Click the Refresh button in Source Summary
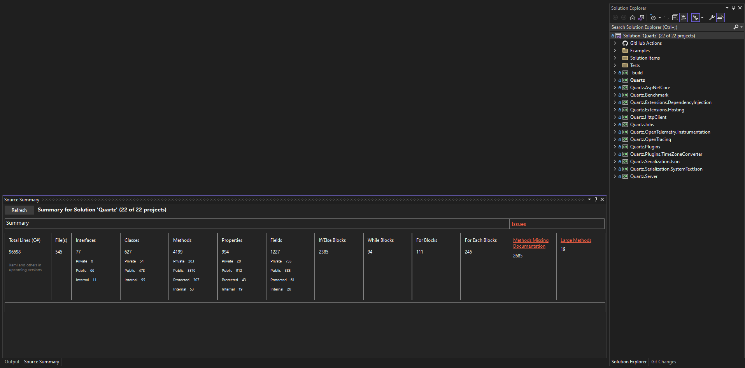Viewport: 745px width, 368px height. [19, 210]
